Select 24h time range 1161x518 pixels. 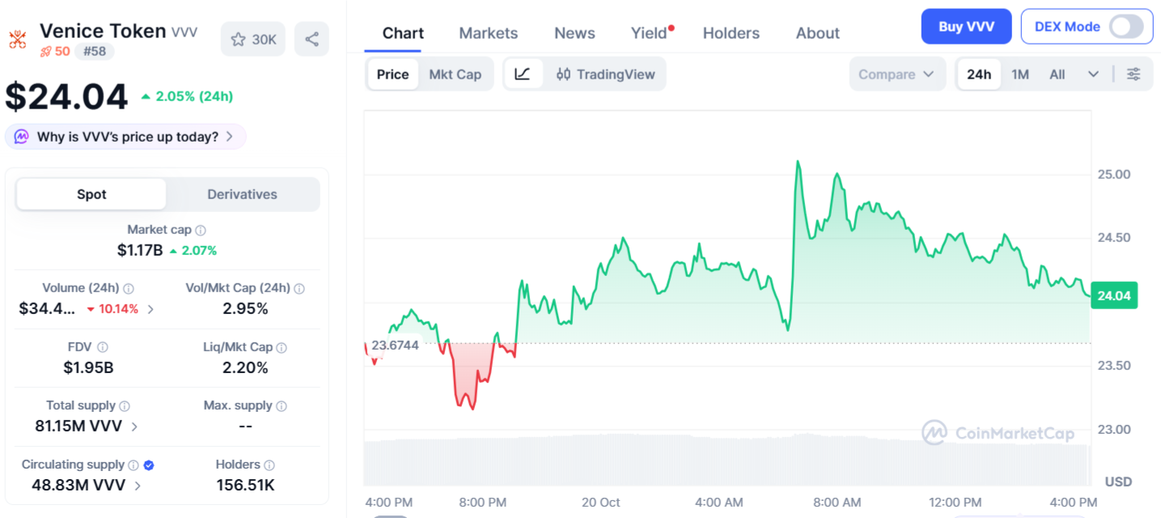[979, 74]
